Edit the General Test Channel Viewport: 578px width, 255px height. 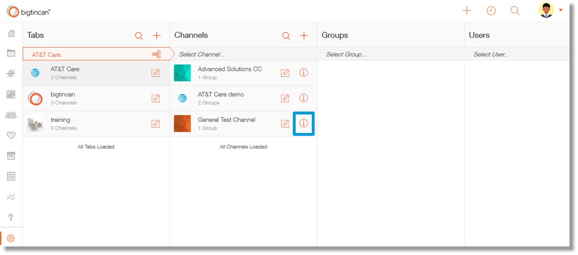[285, 123]
